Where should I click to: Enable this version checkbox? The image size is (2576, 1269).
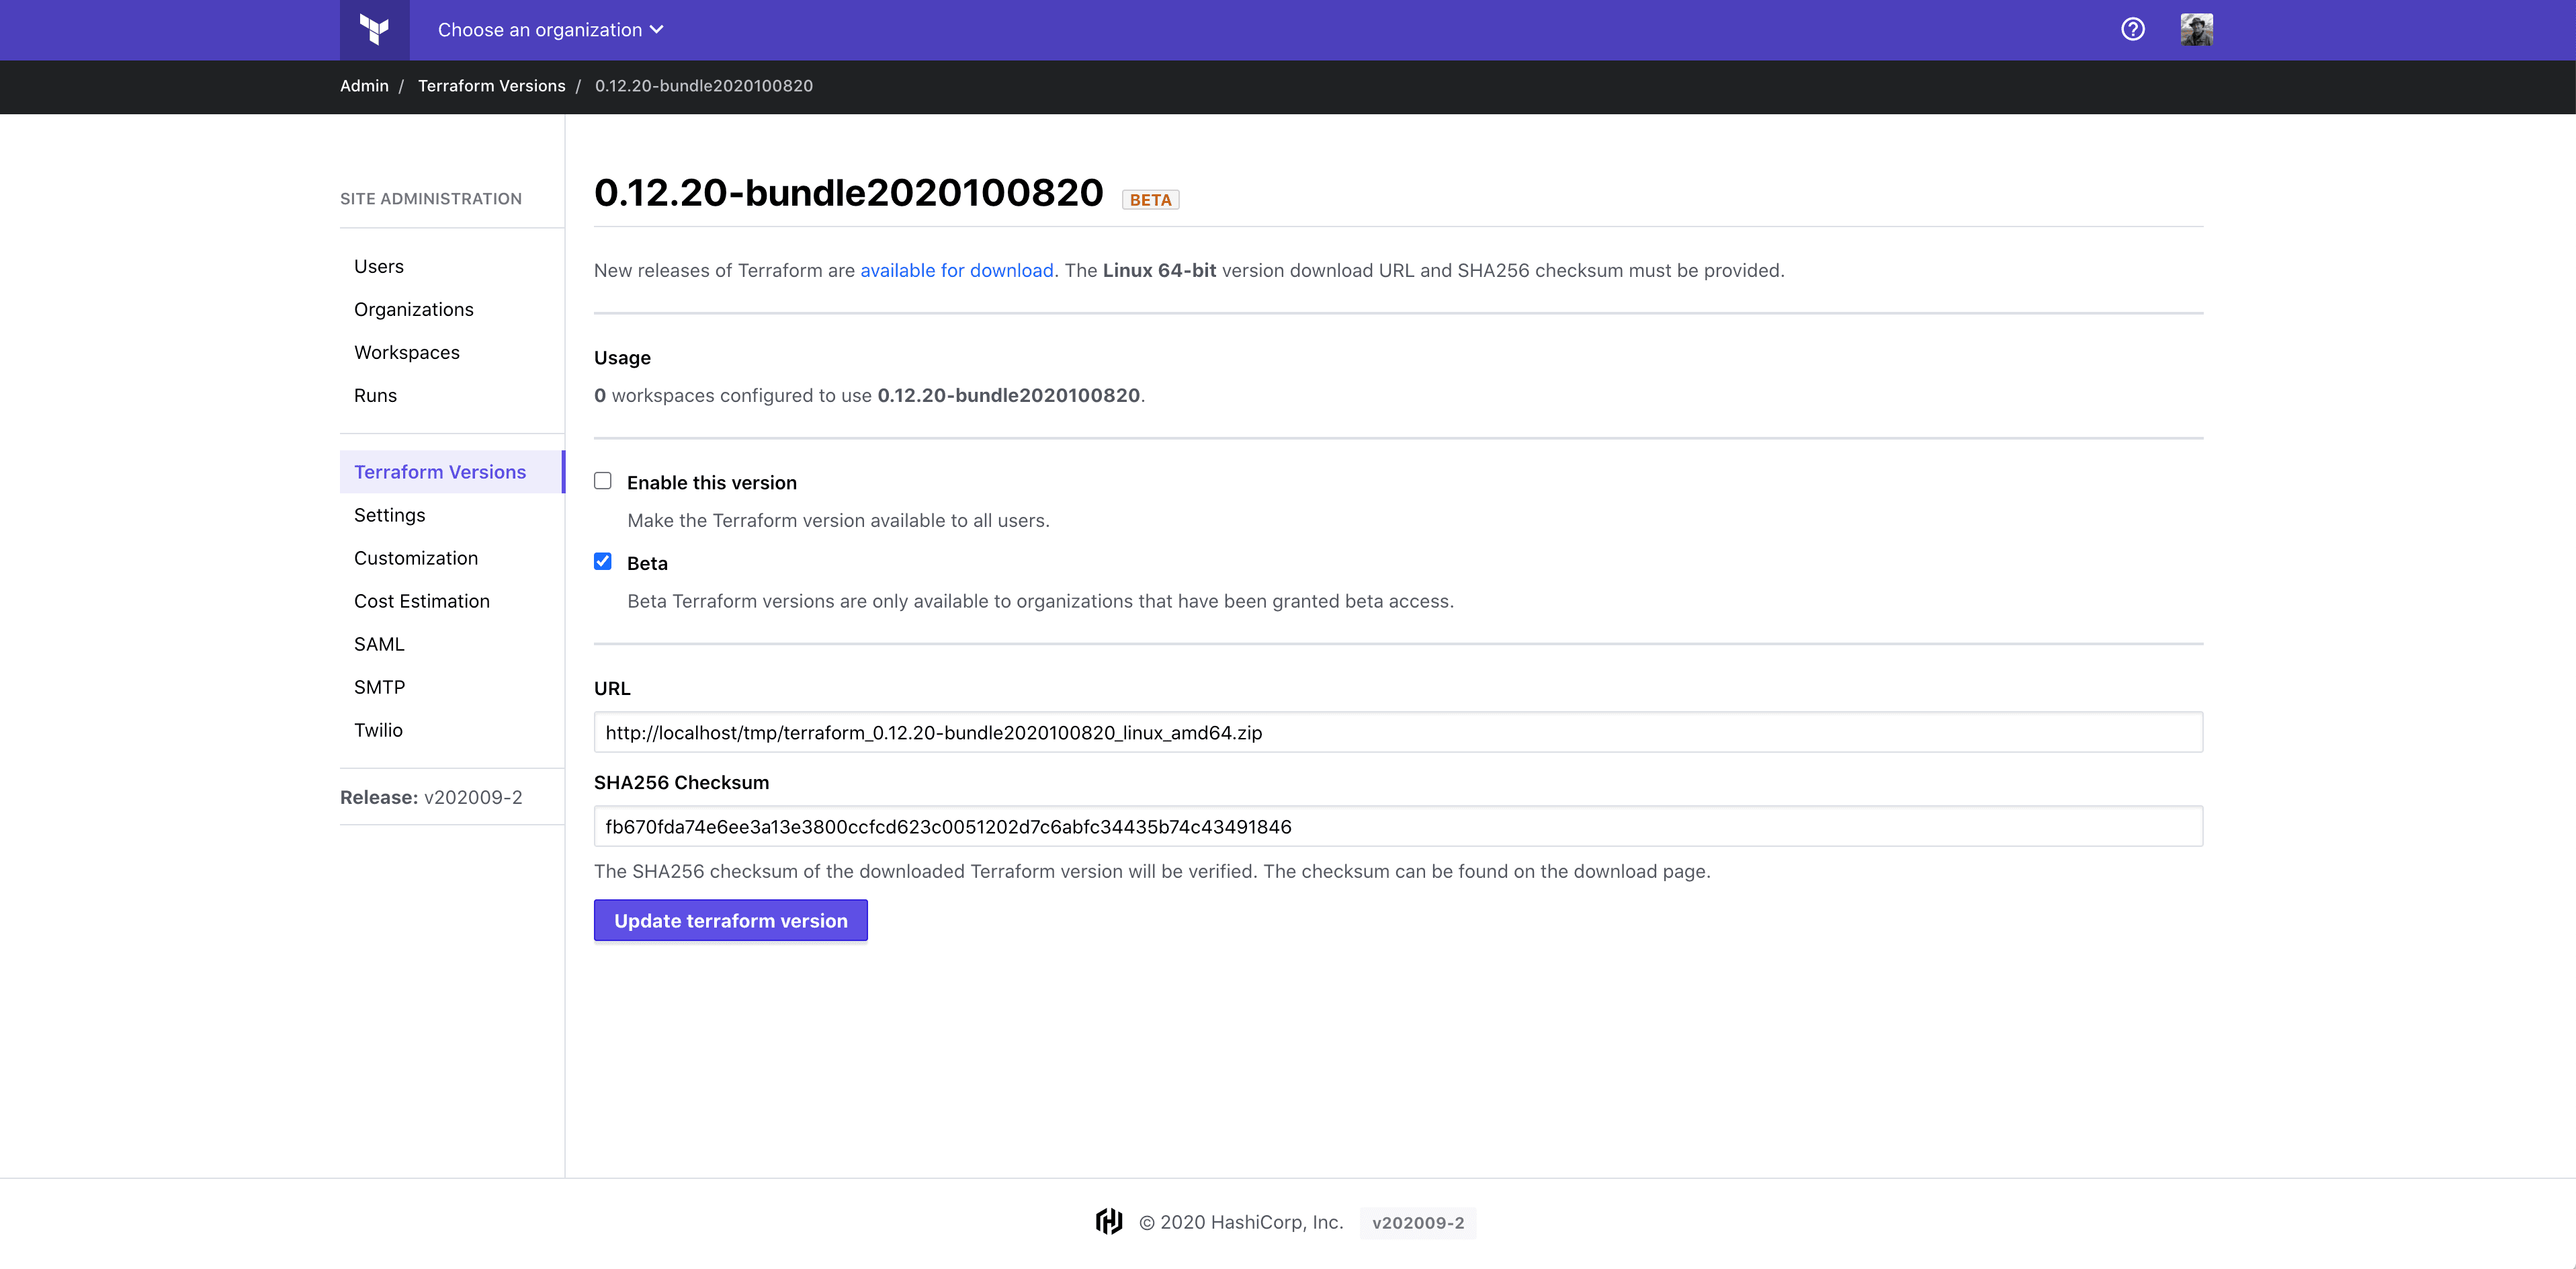603,480
